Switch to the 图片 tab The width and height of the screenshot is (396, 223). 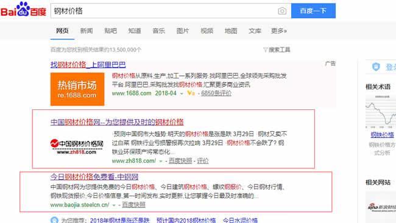pos(183,31)
